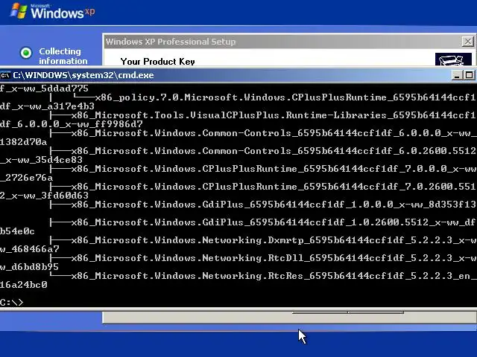
Task: Click the text df_6.0.0.0_x-ww_ff9986d7
Action: pos(72,124)
